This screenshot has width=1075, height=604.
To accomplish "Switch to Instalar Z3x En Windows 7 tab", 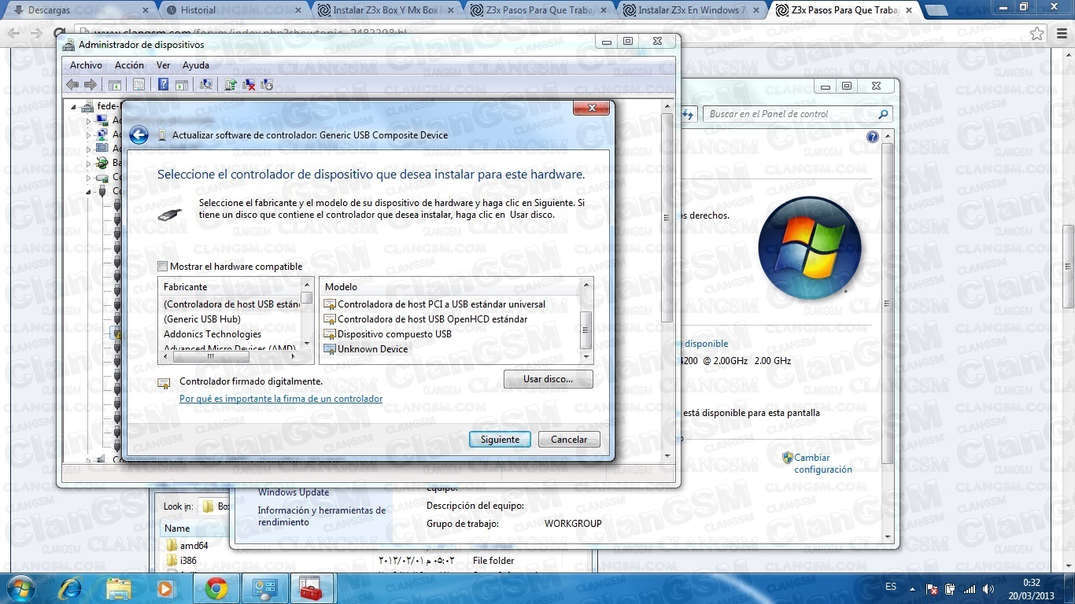I will (692, 10).
